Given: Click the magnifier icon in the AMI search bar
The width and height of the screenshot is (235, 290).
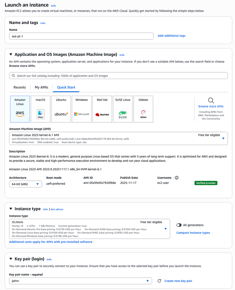Looking at the screenshot, I should (13, 75).
